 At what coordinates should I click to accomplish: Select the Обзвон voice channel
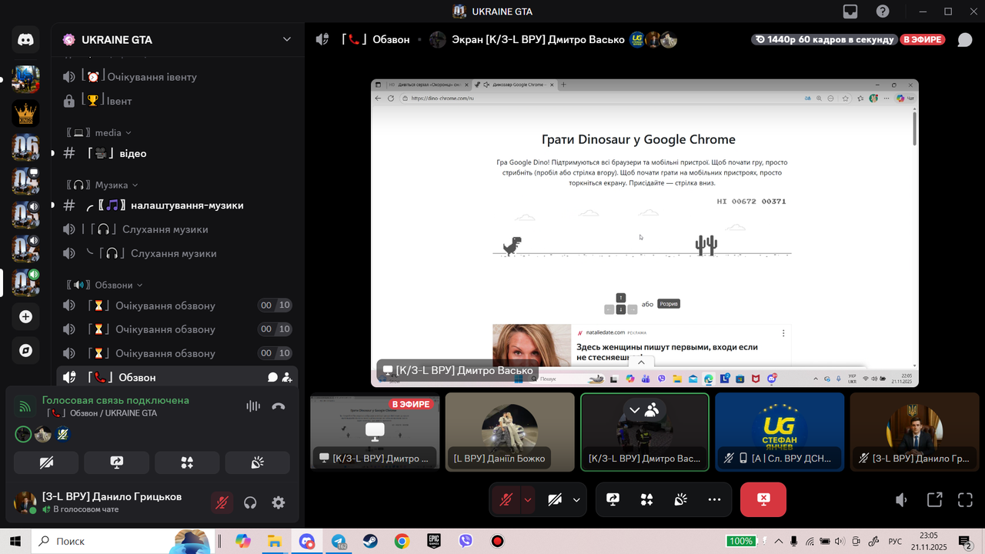[178, 377]
